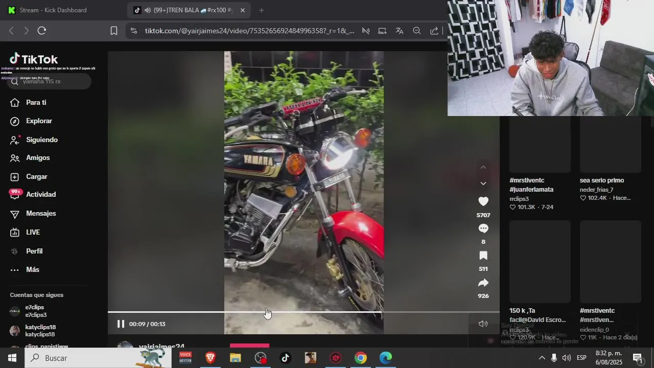
Task: Show hidden system tray icons
Action: (542, 358)
